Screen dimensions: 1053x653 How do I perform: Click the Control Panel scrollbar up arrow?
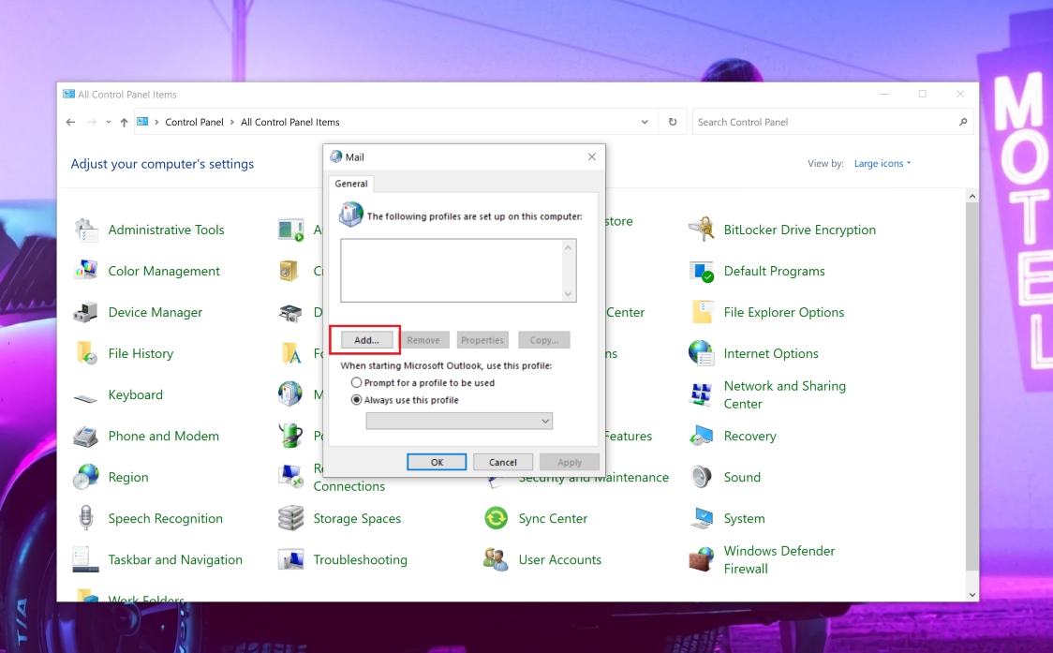pyautogui.click(x=972, y=196)
